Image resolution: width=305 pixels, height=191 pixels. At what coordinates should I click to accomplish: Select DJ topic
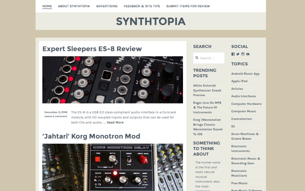pos(233,126)
